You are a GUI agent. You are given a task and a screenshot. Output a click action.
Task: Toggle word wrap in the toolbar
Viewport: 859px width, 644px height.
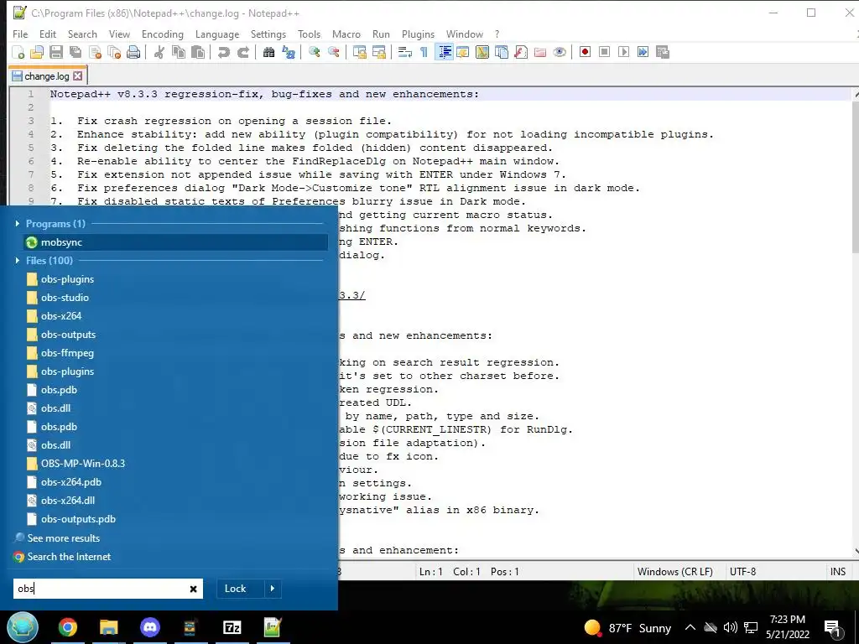coord(405,53)
